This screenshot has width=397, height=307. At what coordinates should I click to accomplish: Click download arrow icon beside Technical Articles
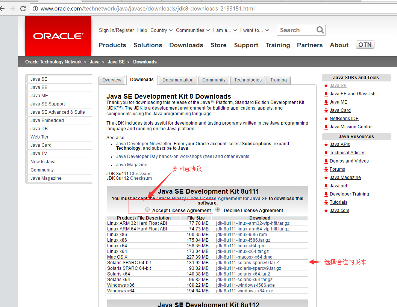(326, 153)
